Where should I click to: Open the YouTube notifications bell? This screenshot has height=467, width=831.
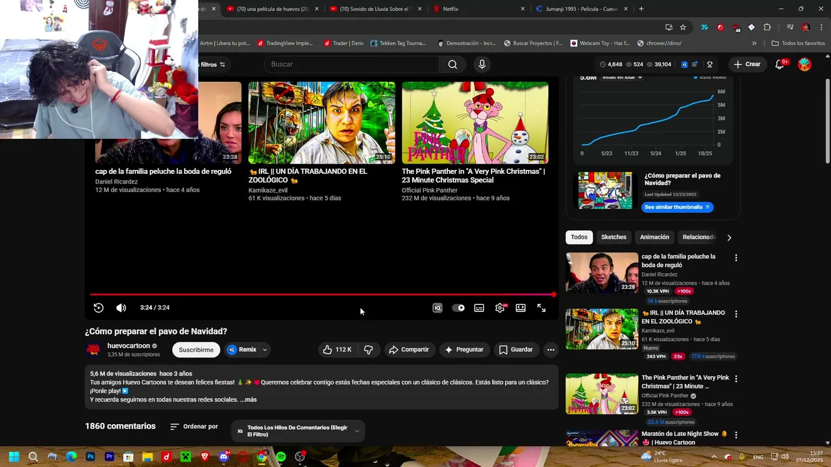(x=780, y=64)
